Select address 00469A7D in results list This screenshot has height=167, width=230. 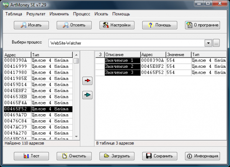[17, 115]
